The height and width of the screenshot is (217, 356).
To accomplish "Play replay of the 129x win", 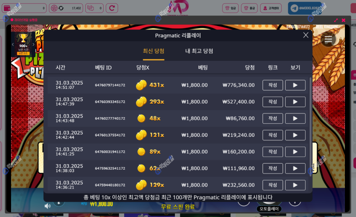I will tap(295, 185).
